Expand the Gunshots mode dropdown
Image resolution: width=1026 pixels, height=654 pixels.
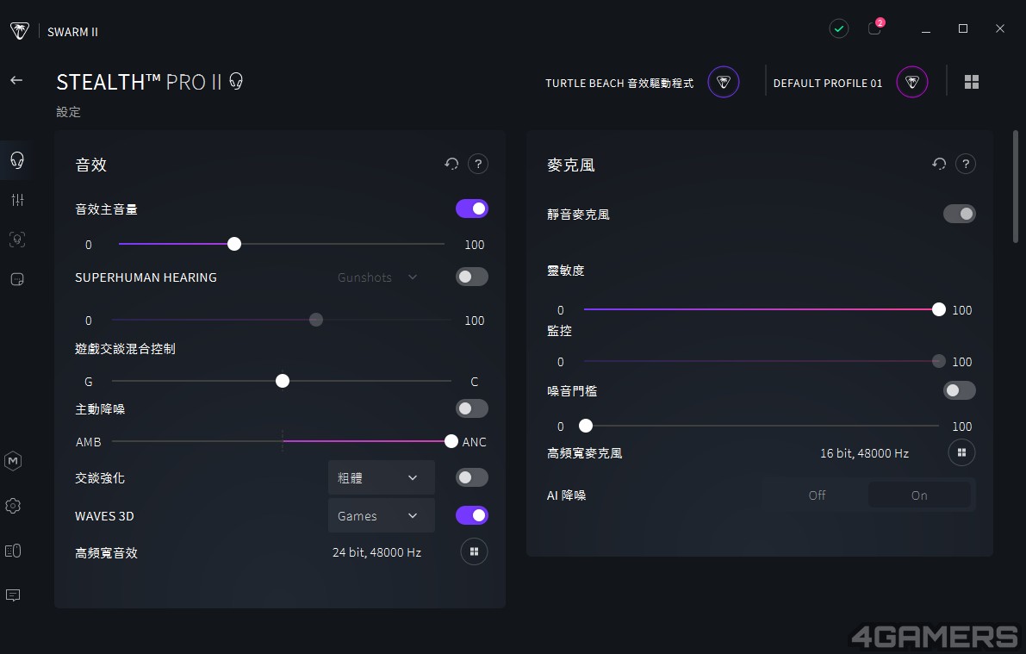[x=377, y=277]
